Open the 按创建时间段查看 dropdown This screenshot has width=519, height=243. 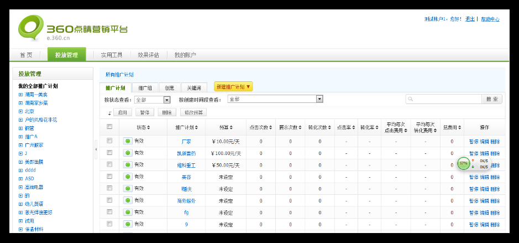(319, 99)
